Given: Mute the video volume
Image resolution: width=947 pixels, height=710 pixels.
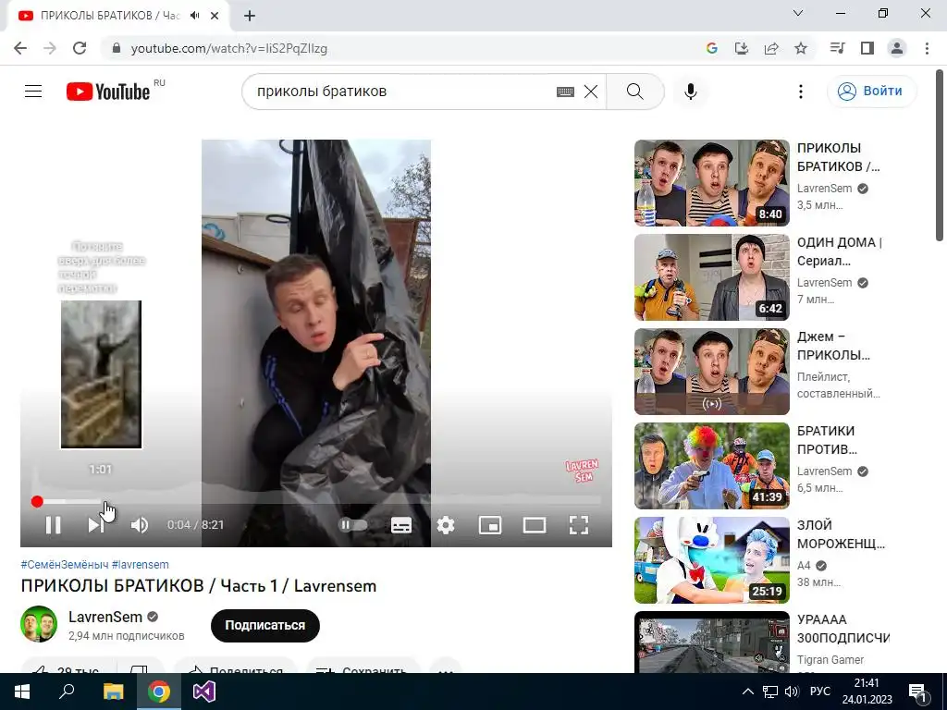Looking at the screenshot, I should tap(140, 525).
